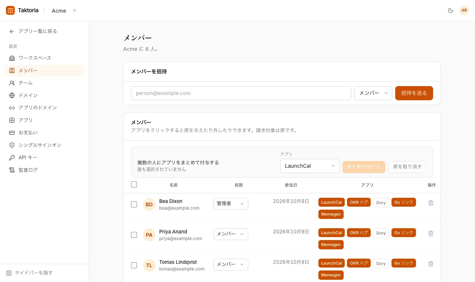Click the シングルサインオン shield icon
The height and width of the screenshot is (282, 475).
pos(12,145)
